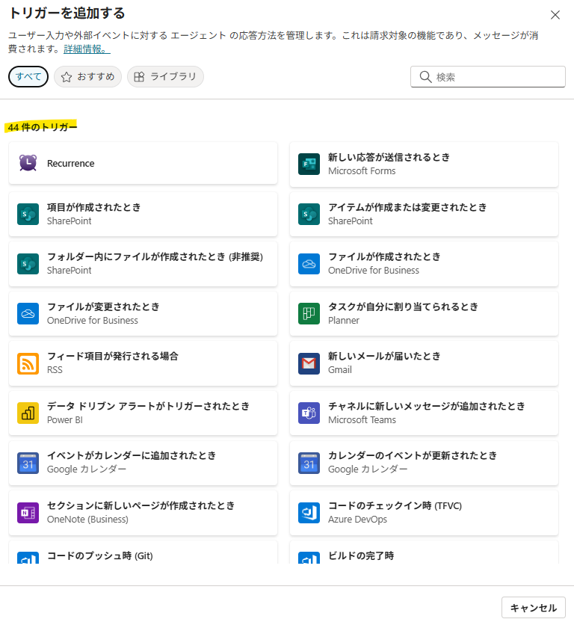Click the Microsoft Teams subtitle text
Image resolution: width=574 pixels, height=622 pixels.
point(362,419)
